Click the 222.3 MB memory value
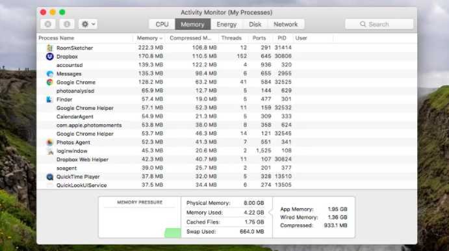Viewport: 449px width, 251px height. click(x=150, y=47)
